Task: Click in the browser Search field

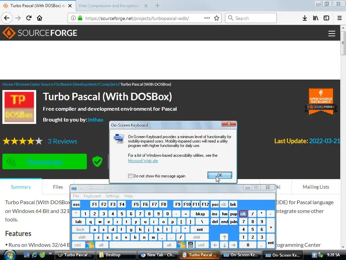Action: (251, 18)
